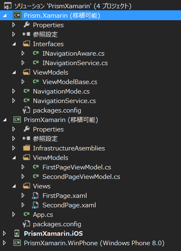Click the C# file icon of INavigationService.cs
This screenshot has width=181, height=251.
point(36,62)
